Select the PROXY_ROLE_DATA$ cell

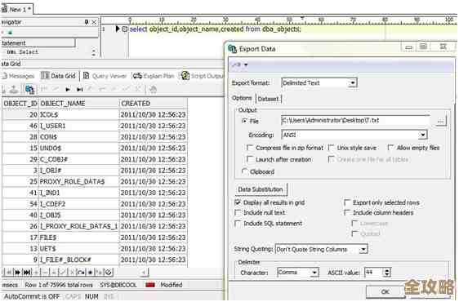[x=78, y=181]
